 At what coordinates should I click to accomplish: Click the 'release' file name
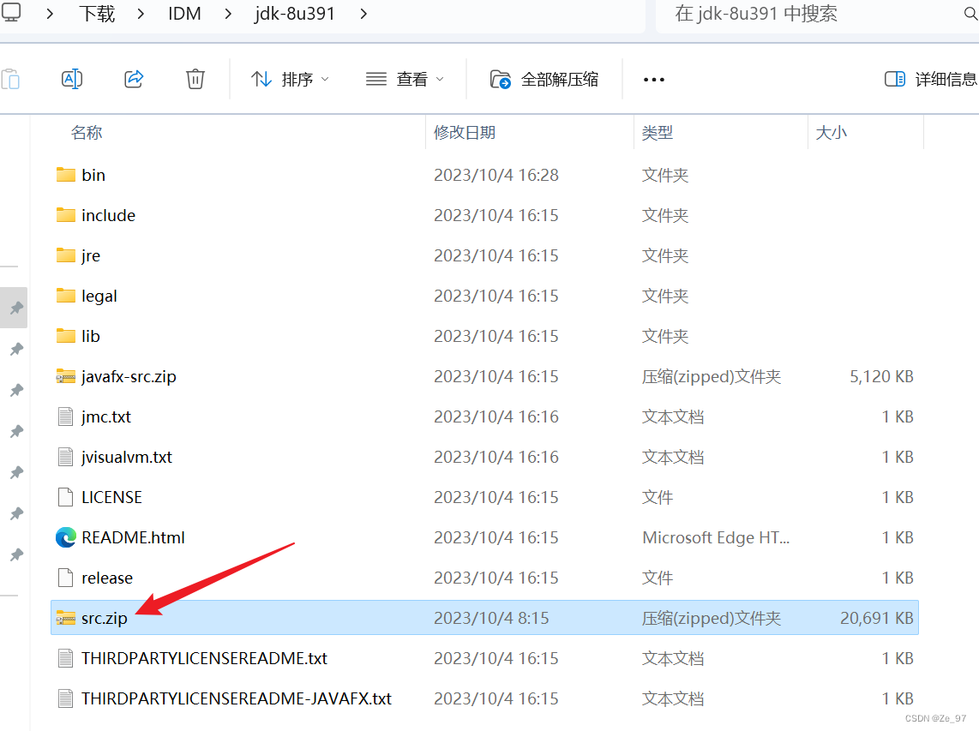[107, 578]
